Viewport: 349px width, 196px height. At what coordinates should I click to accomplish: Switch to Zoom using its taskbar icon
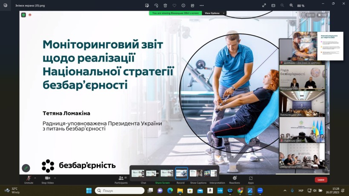click(x=260, y=190)
